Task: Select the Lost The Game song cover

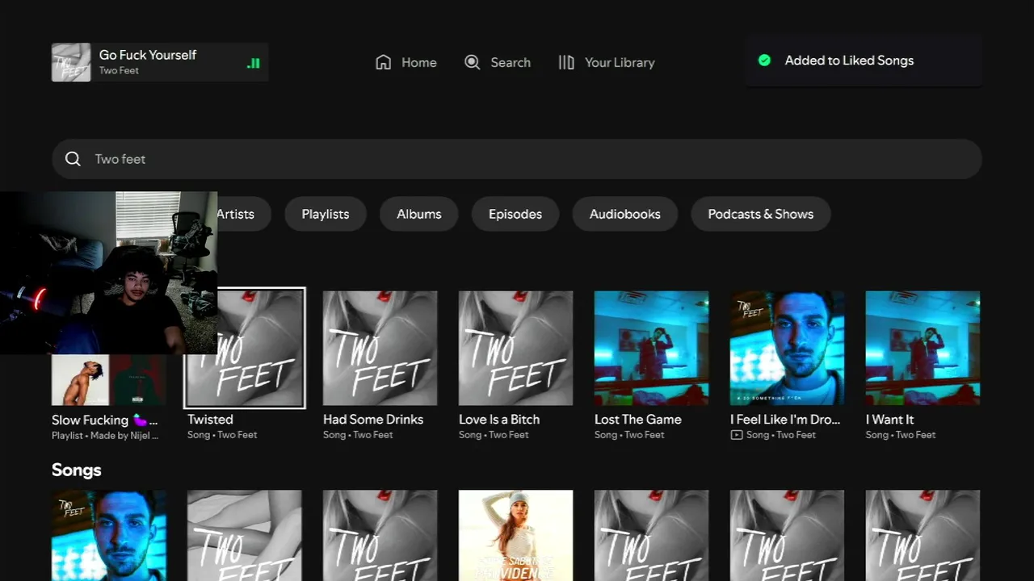Action: coord(652,348)
